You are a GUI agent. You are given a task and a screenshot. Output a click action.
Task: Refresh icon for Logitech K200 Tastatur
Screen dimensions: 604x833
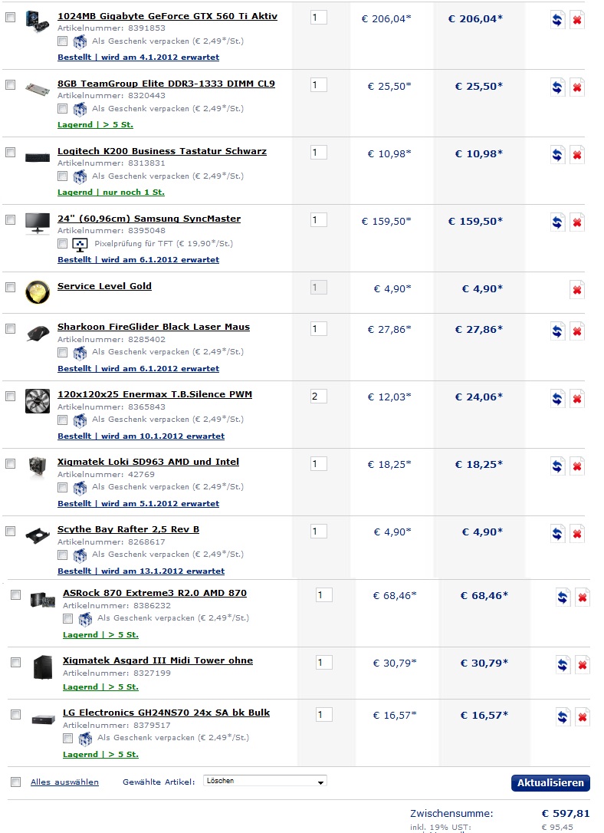(x=556, y=155)
